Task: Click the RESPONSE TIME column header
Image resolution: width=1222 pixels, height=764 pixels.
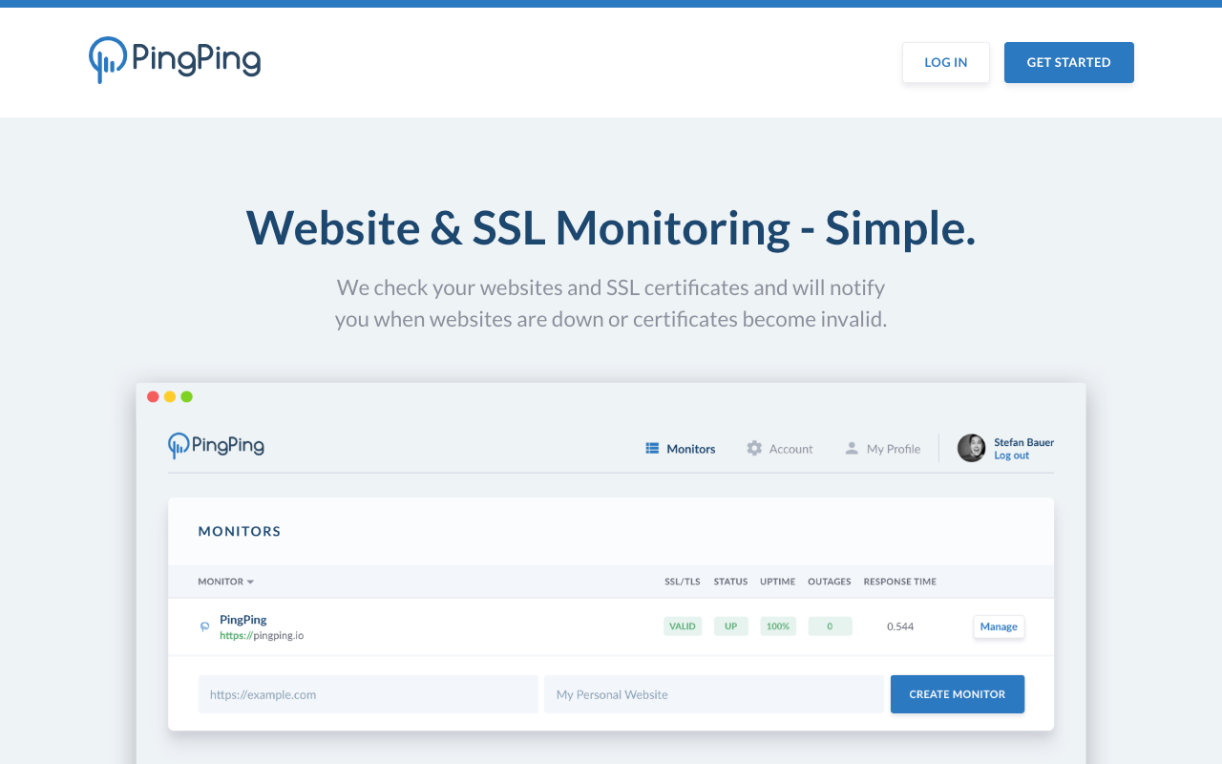Action: (x=900, y=582)
